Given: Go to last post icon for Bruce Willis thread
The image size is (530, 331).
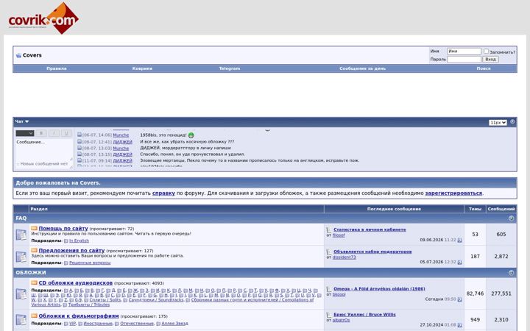Looking at the screenshot, I should (x=459, y=325).
